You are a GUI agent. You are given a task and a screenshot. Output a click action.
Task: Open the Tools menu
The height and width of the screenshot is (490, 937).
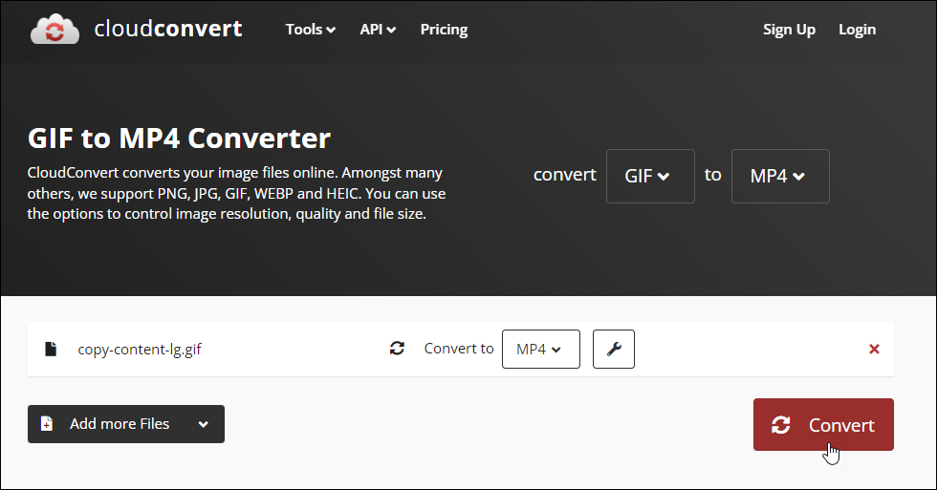310,30
